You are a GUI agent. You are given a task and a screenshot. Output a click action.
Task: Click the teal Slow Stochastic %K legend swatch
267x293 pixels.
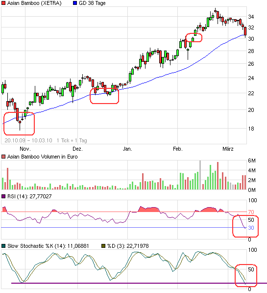coord(3,246)
